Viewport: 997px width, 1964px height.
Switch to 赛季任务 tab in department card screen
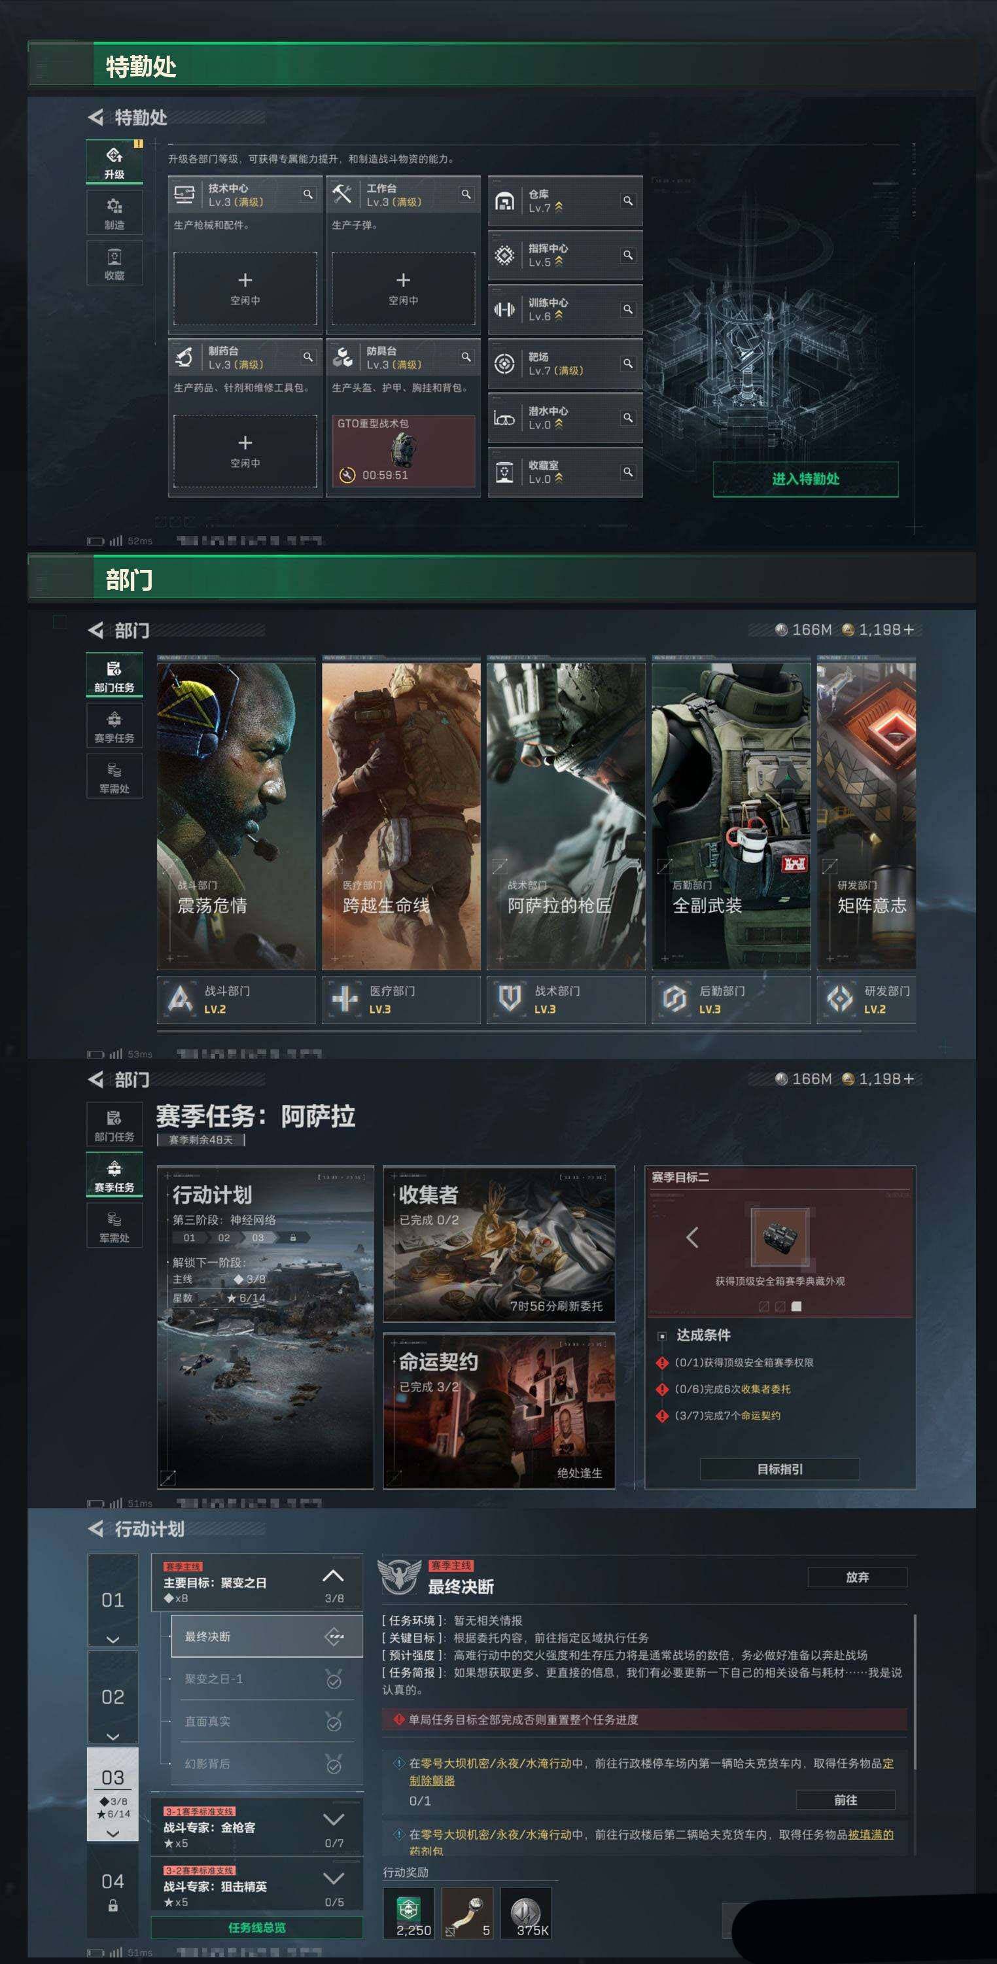point(114,725)
